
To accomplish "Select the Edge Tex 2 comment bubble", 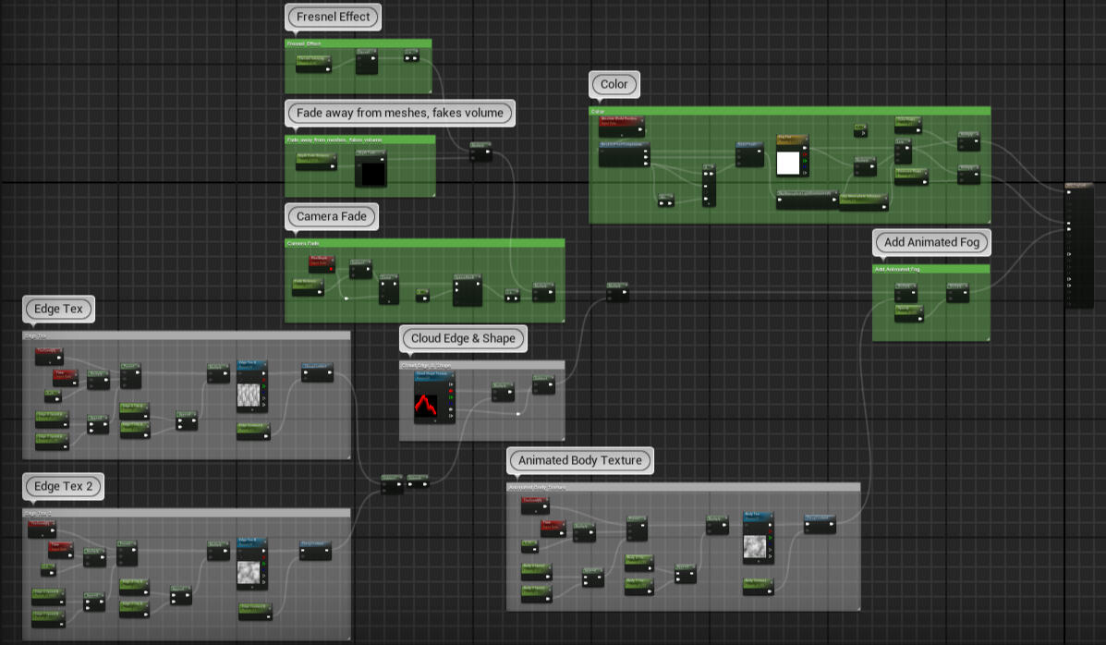I will click(63, 486).
